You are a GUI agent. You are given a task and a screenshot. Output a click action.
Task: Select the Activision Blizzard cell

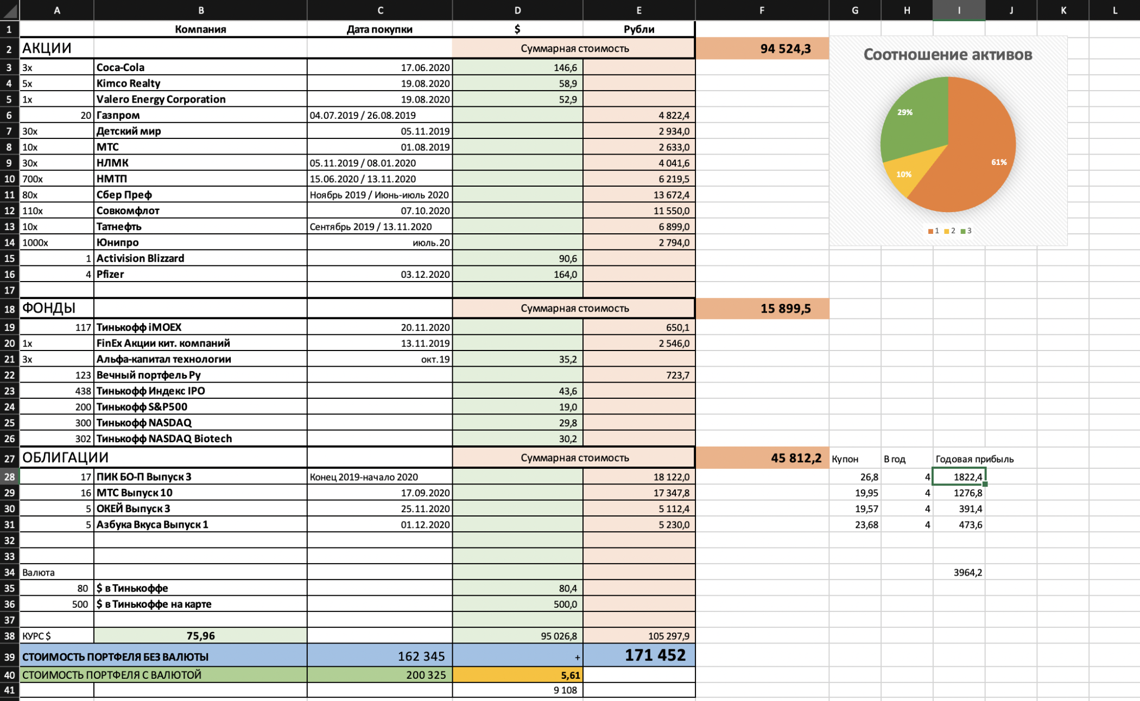tap(200, 258)
